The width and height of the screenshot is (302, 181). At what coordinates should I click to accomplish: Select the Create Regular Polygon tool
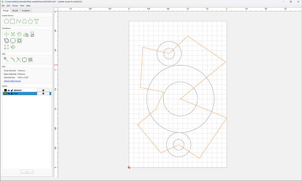click(30, 21)
